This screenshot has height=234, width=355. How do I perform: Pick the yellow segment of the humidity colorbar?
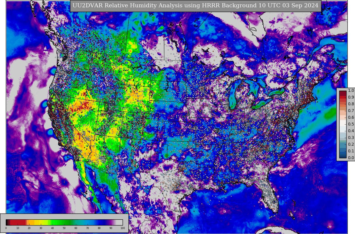(41, 222)
